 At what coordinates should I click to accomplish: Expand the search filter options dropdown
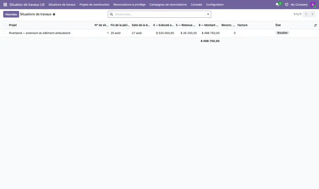pyautogui.click(x=208, y=14)
